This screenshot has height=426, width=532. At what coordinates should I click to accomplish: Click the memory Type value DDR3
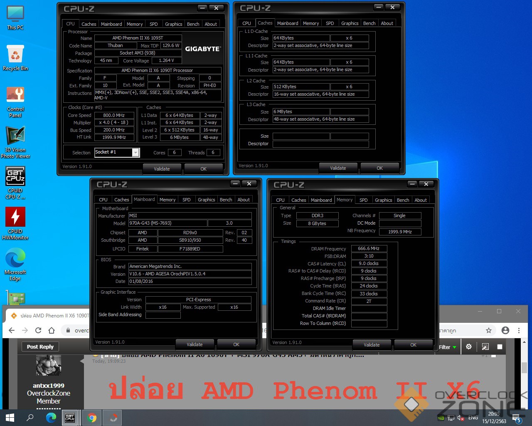pyautogui.click(x=318, y=216)
